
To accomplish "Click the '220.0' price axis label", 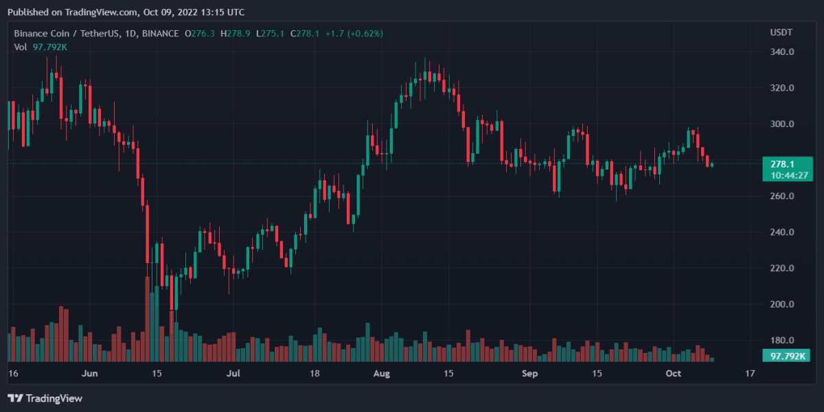I will click(782, 268).
